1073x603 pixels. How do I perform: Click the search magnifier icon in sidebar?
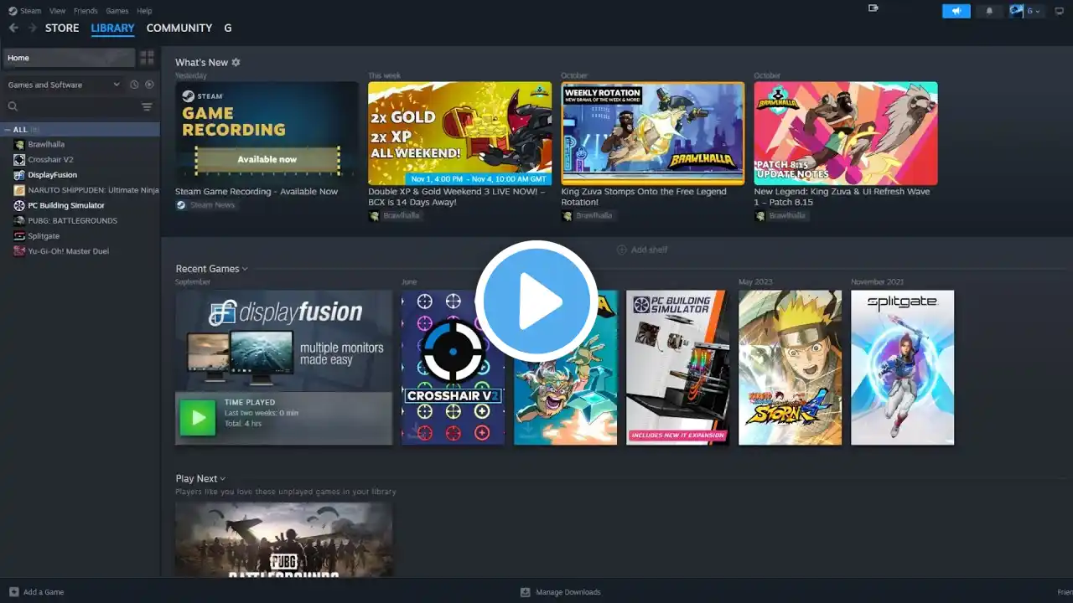(x=13, y=106)
